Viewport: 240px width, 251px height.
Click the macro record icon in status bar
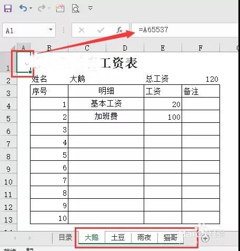30,249
